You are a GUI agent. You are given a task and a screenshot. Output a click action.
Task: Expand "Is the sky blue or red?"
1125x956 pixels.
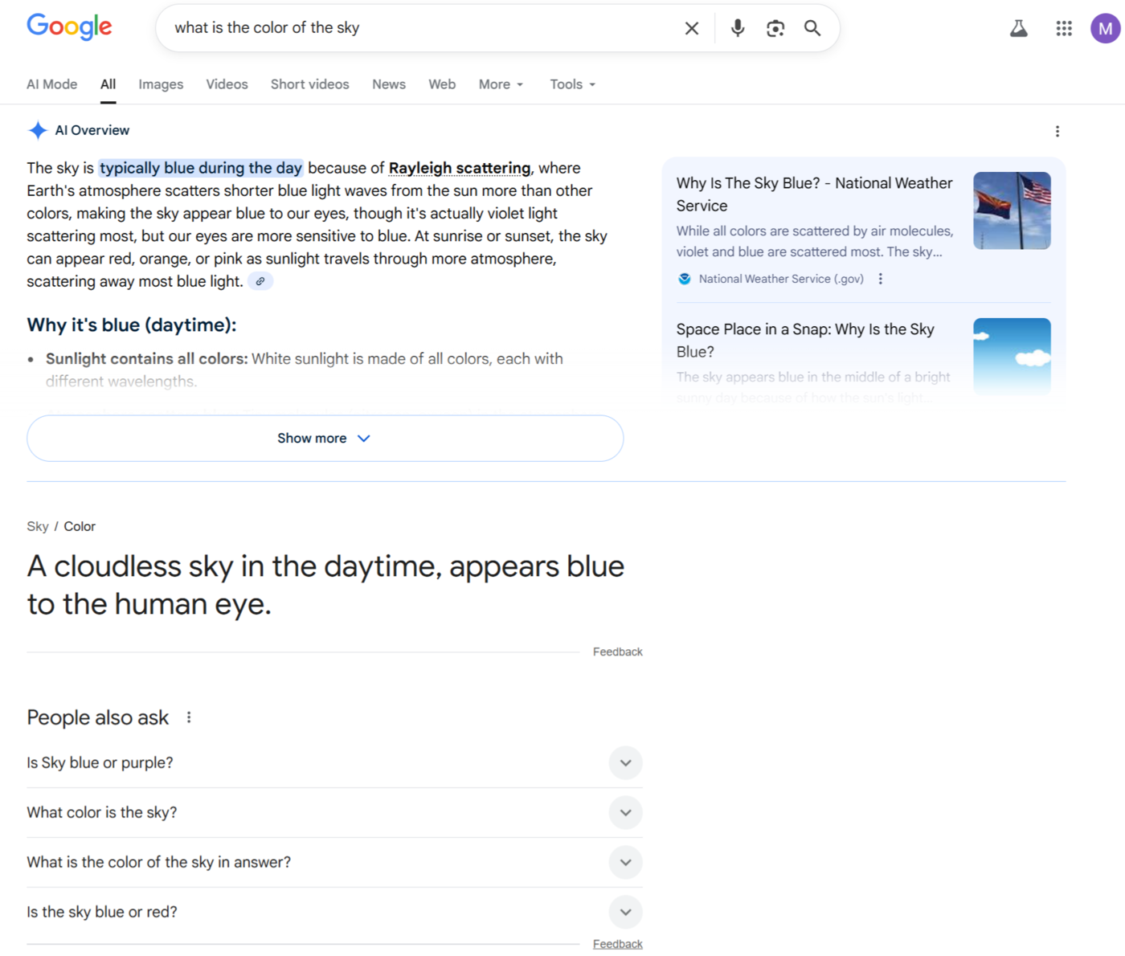pos(625,913)
